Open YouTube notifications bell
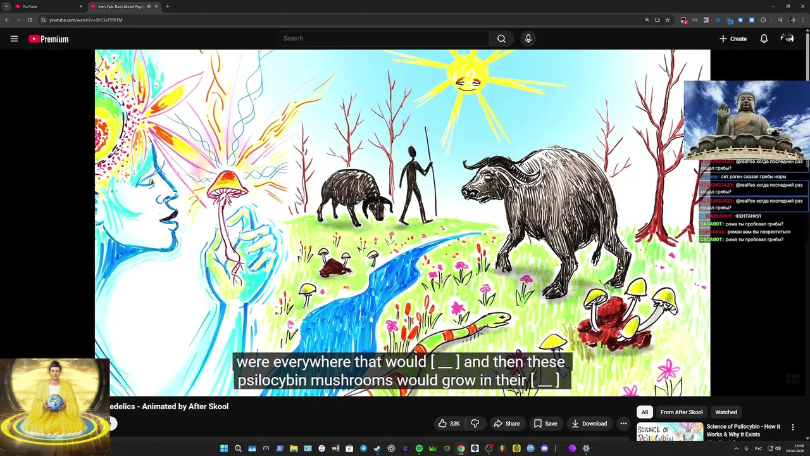The width and height of the screenshot is (810, 456). (764, 39)
